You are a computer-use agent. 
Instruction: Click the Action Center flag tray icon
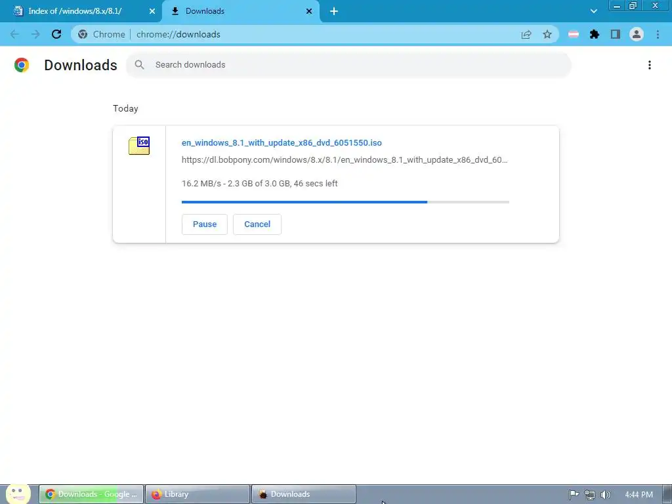[574, 495]
